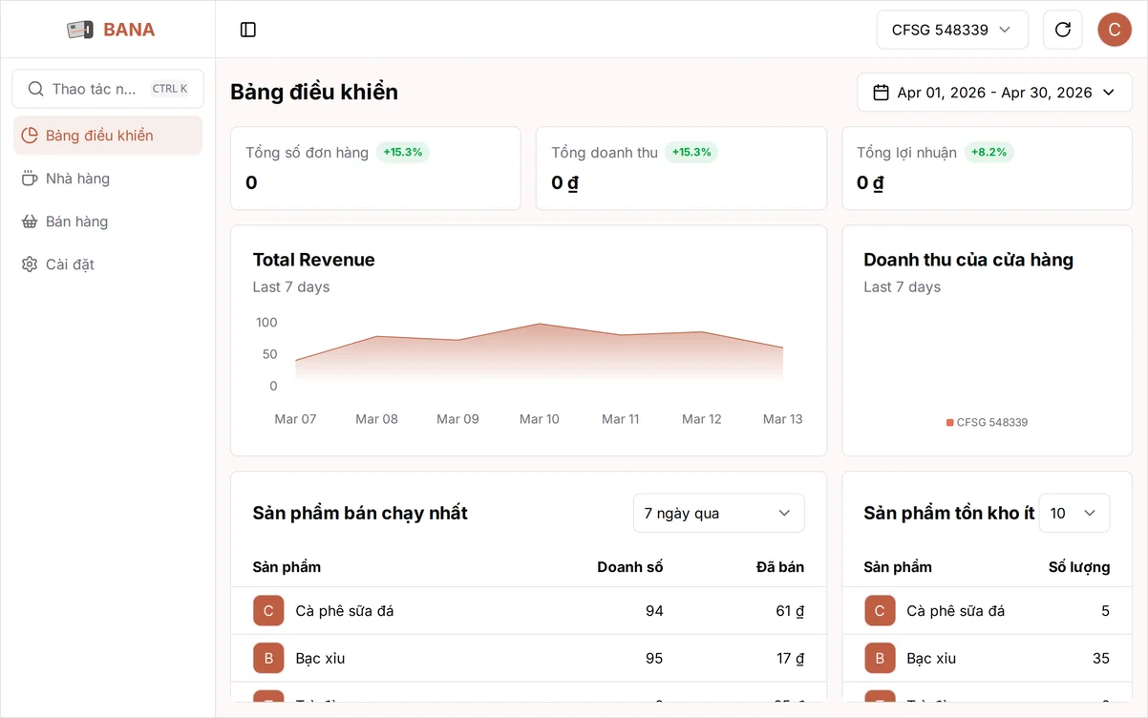This screenshot has height=718, width=1148.
Task: Click the Doanh thu của cửa hàng heading
Action: point(968,260)
